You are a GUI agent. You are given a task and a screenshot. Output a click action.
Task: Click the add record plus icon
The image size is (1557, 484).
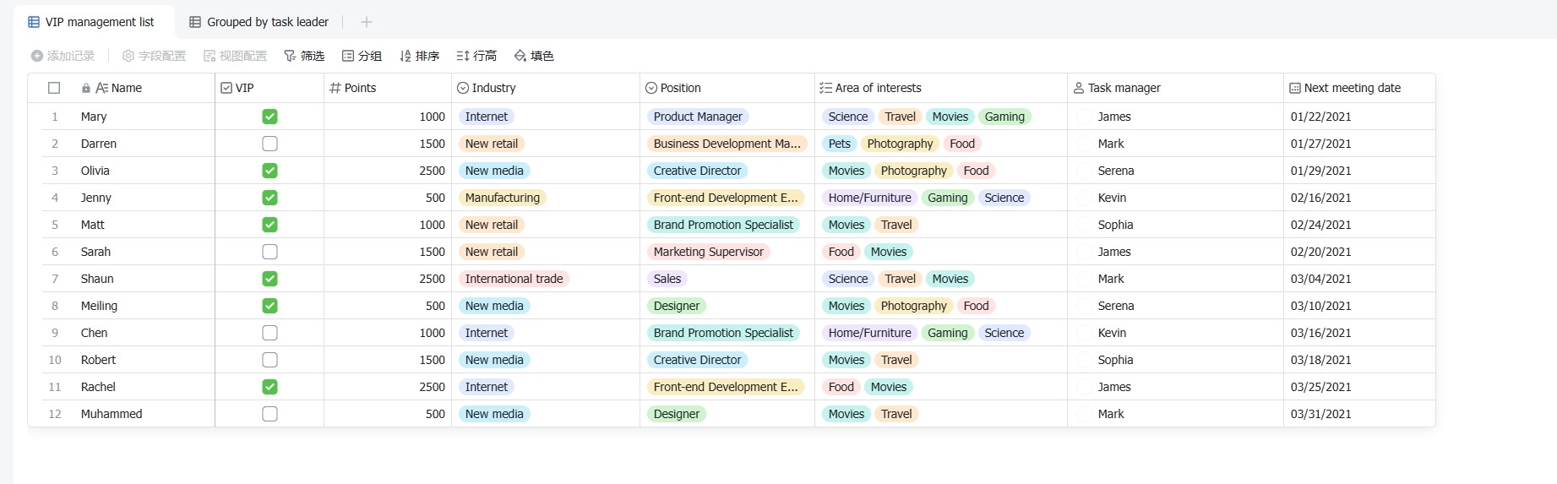coord(37,56)
